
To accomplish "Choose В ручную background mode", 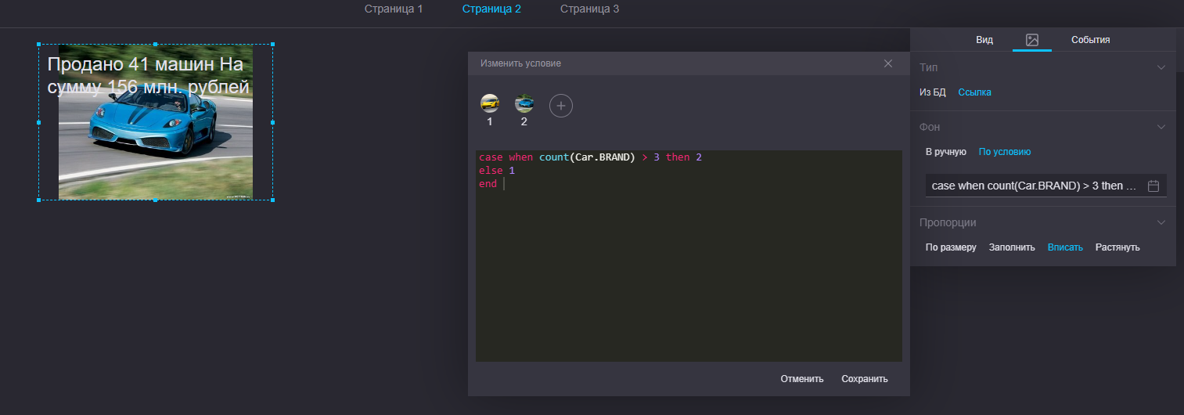I will click(x=945, y=152).
